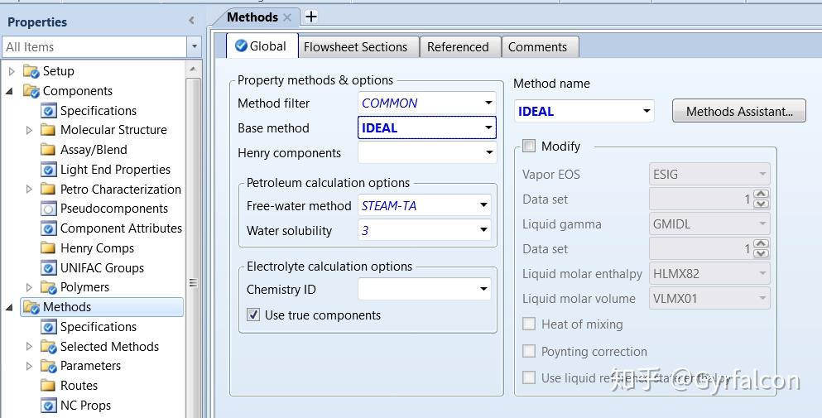
Task: Click the Component Attributes checkmark icon
Action: pyautogui.click(x=49, y=228)
